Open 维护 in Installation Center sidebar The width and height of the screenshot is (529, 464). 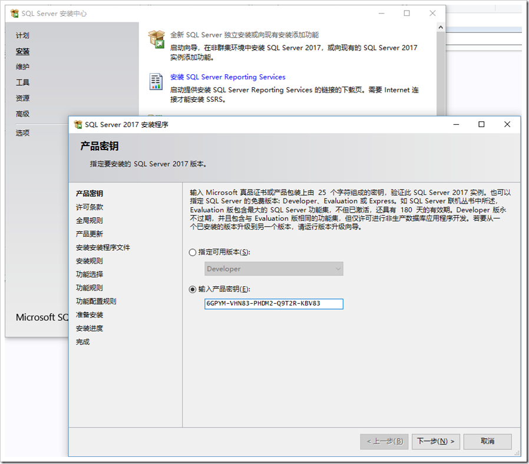coord(22,67)
